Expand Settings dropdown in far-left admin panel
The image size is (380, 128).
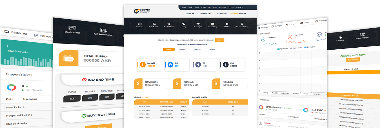click(43, 36)
